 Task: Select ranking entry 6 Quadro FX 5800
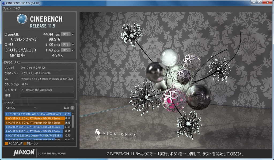coord(38,136)
